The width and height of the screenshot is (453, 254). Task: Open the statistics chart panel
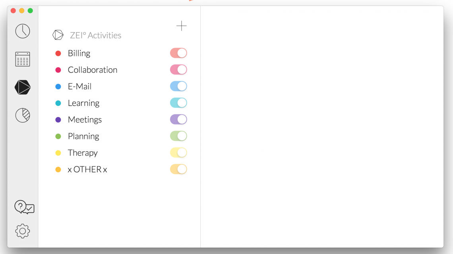coord(23,115)
